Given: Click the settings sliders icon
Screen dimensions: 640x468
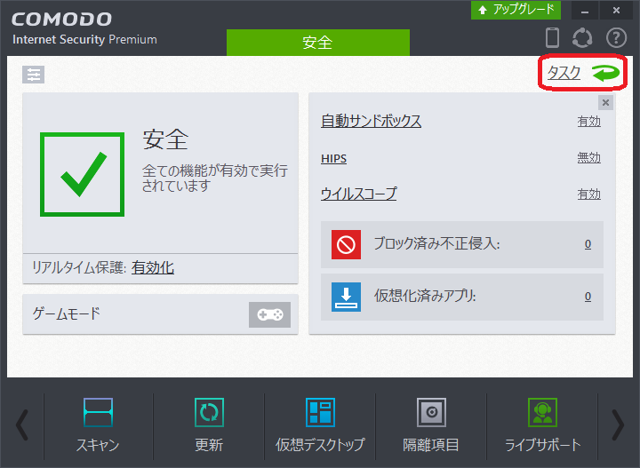Looking at the screenshot, I should (x=34, y=75).
